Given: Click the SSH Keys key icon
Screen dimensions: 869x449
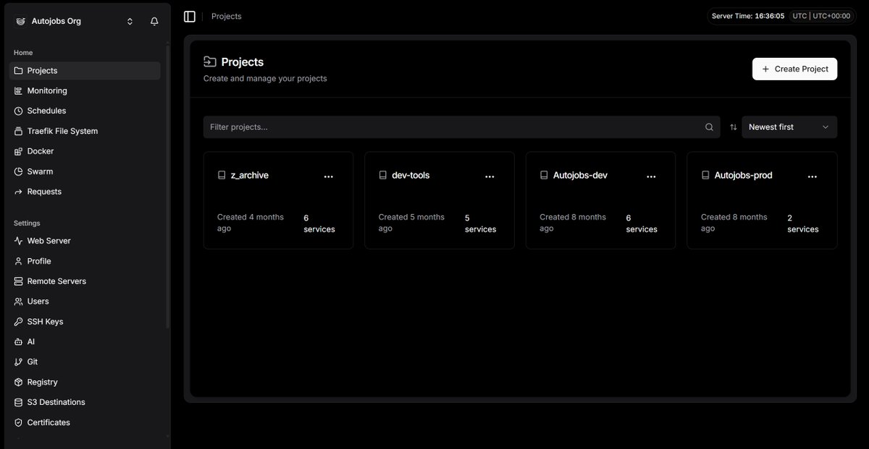Looking at the screenshot, I should (19, 322).
